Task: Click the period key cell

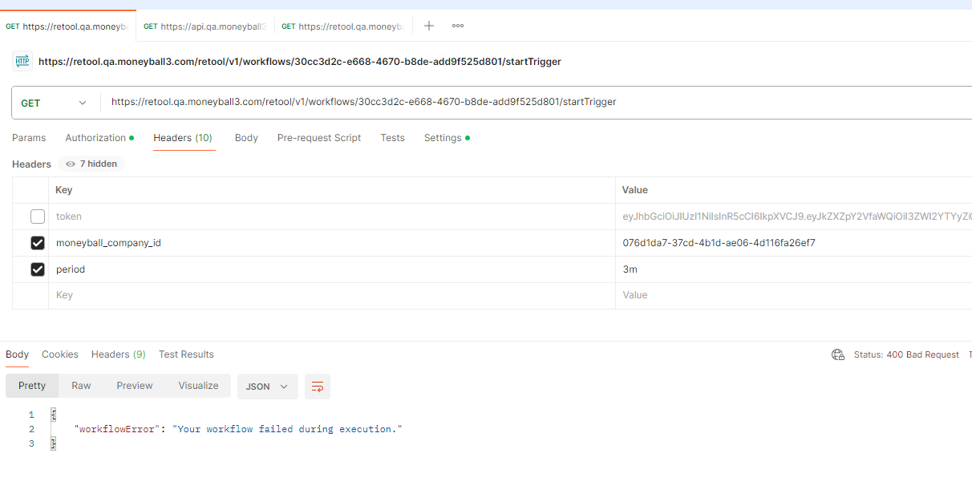Action: (331, 269)
